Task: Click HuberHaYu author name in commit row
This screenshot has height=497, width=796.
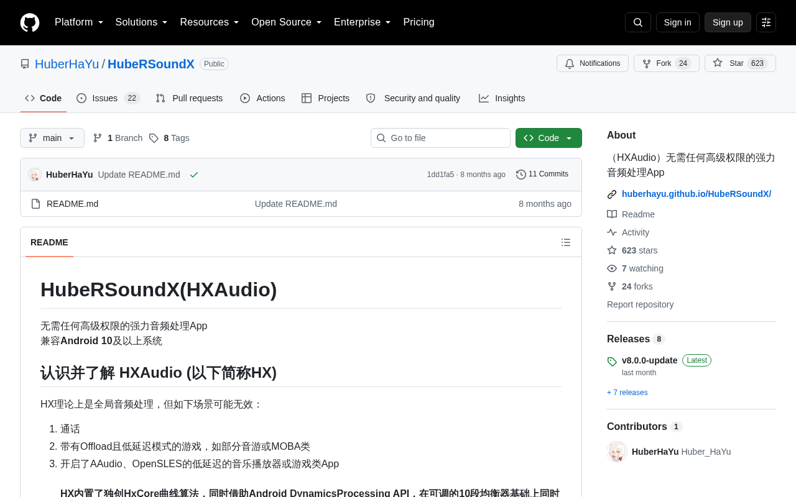Action: pyautogui.click(x=70, y=175)
